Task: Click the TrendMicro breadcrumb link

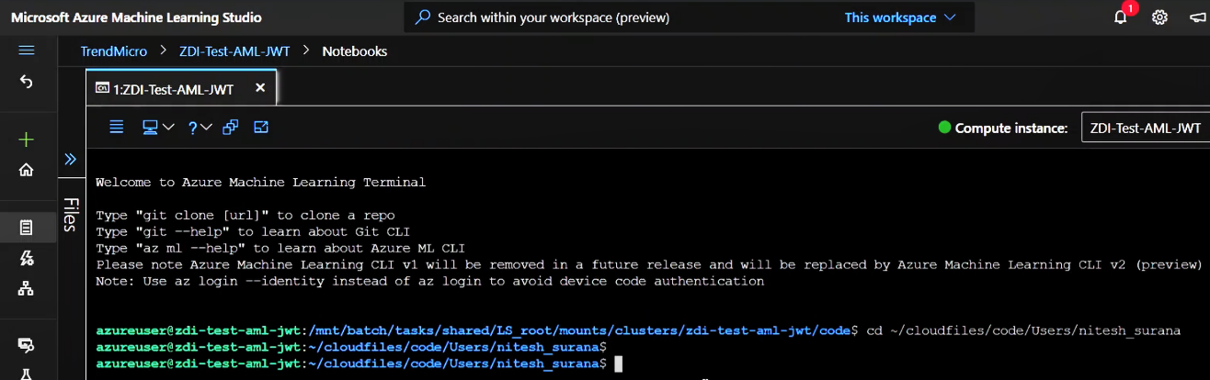Action: tap(113, 51)
